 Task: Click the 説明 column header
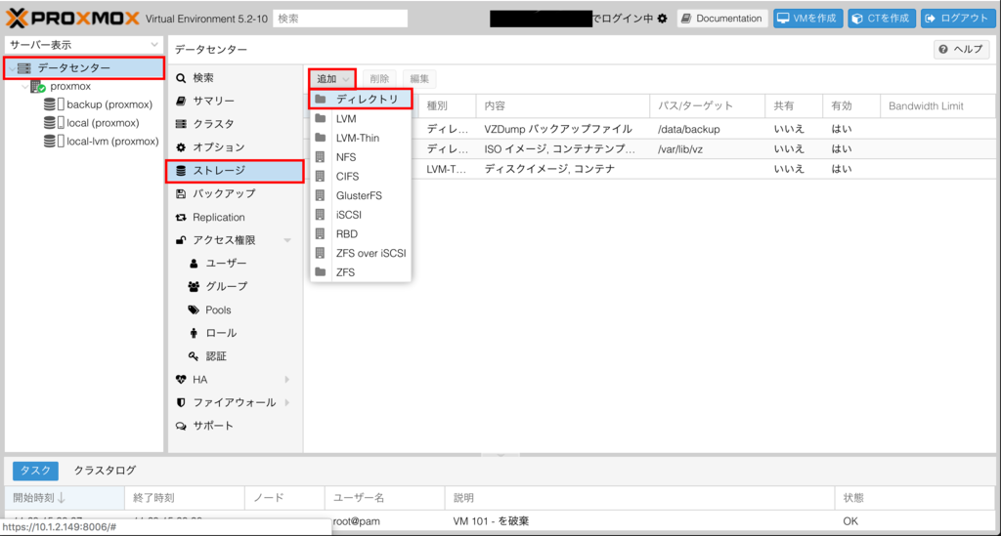click(x=639, y=498)
